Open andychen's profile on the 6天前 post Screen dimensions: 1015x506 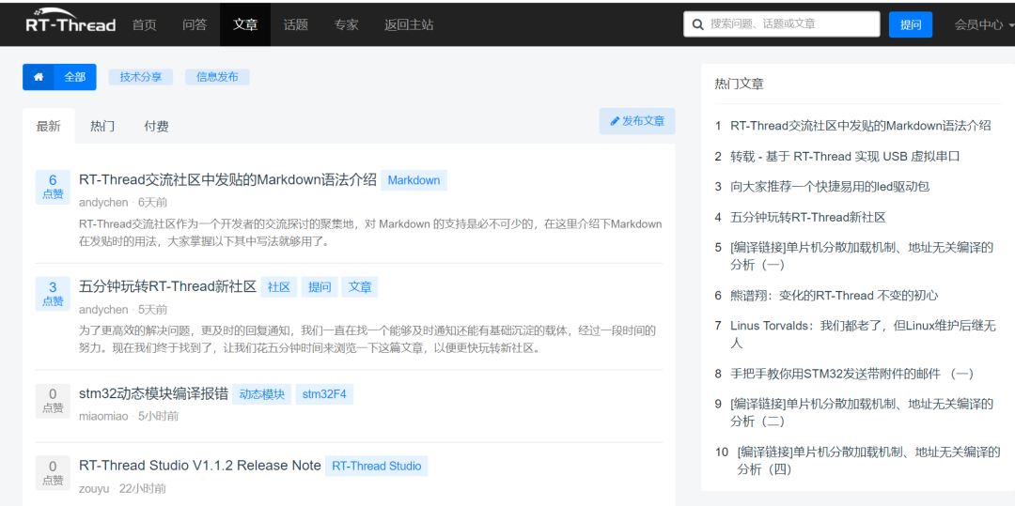103,202
